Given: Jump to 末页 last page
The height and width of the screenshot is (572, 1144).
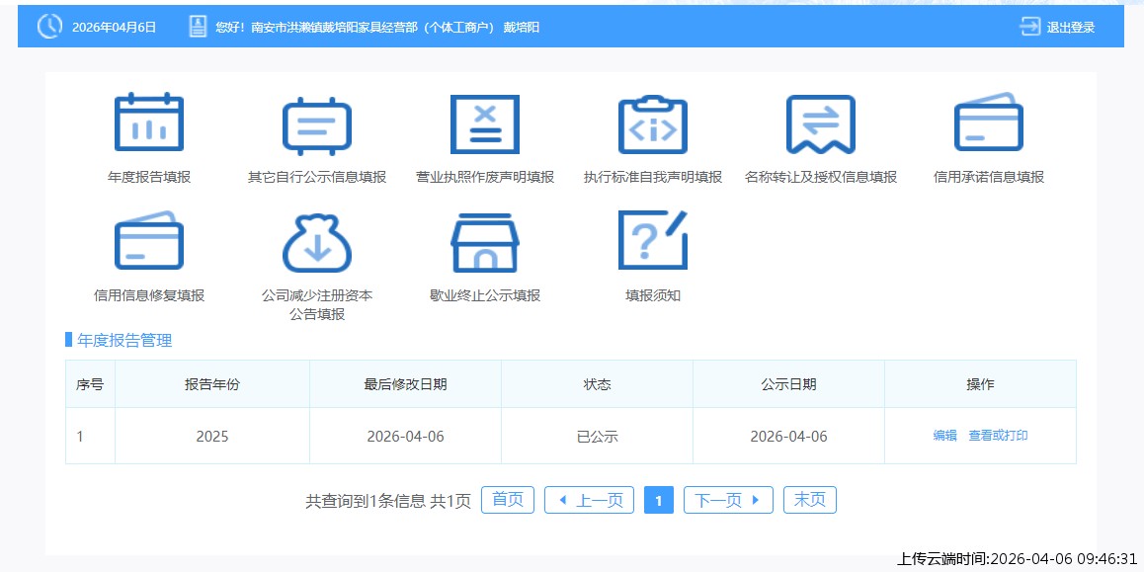Looking at the screenshot, I should (809, 500).
